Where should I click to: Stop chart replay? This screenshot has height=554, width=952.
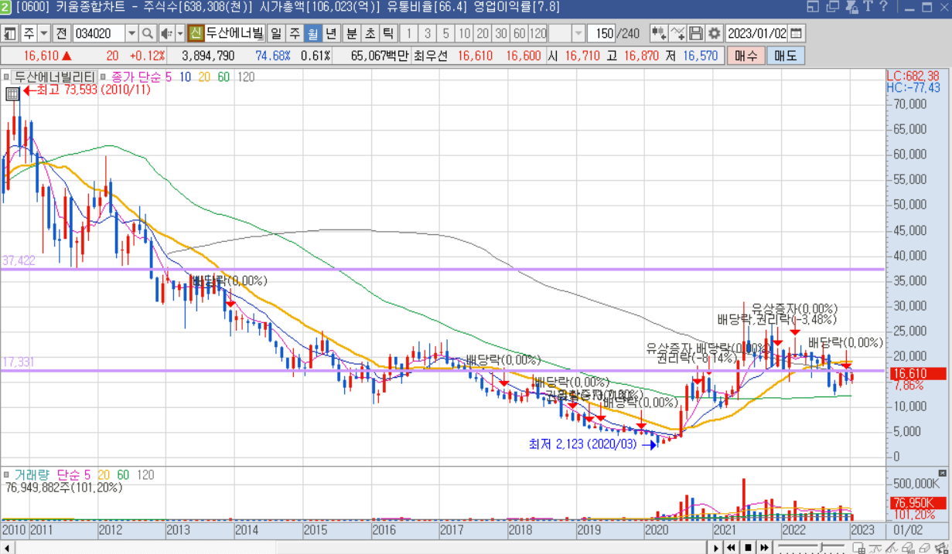point(748,547)
